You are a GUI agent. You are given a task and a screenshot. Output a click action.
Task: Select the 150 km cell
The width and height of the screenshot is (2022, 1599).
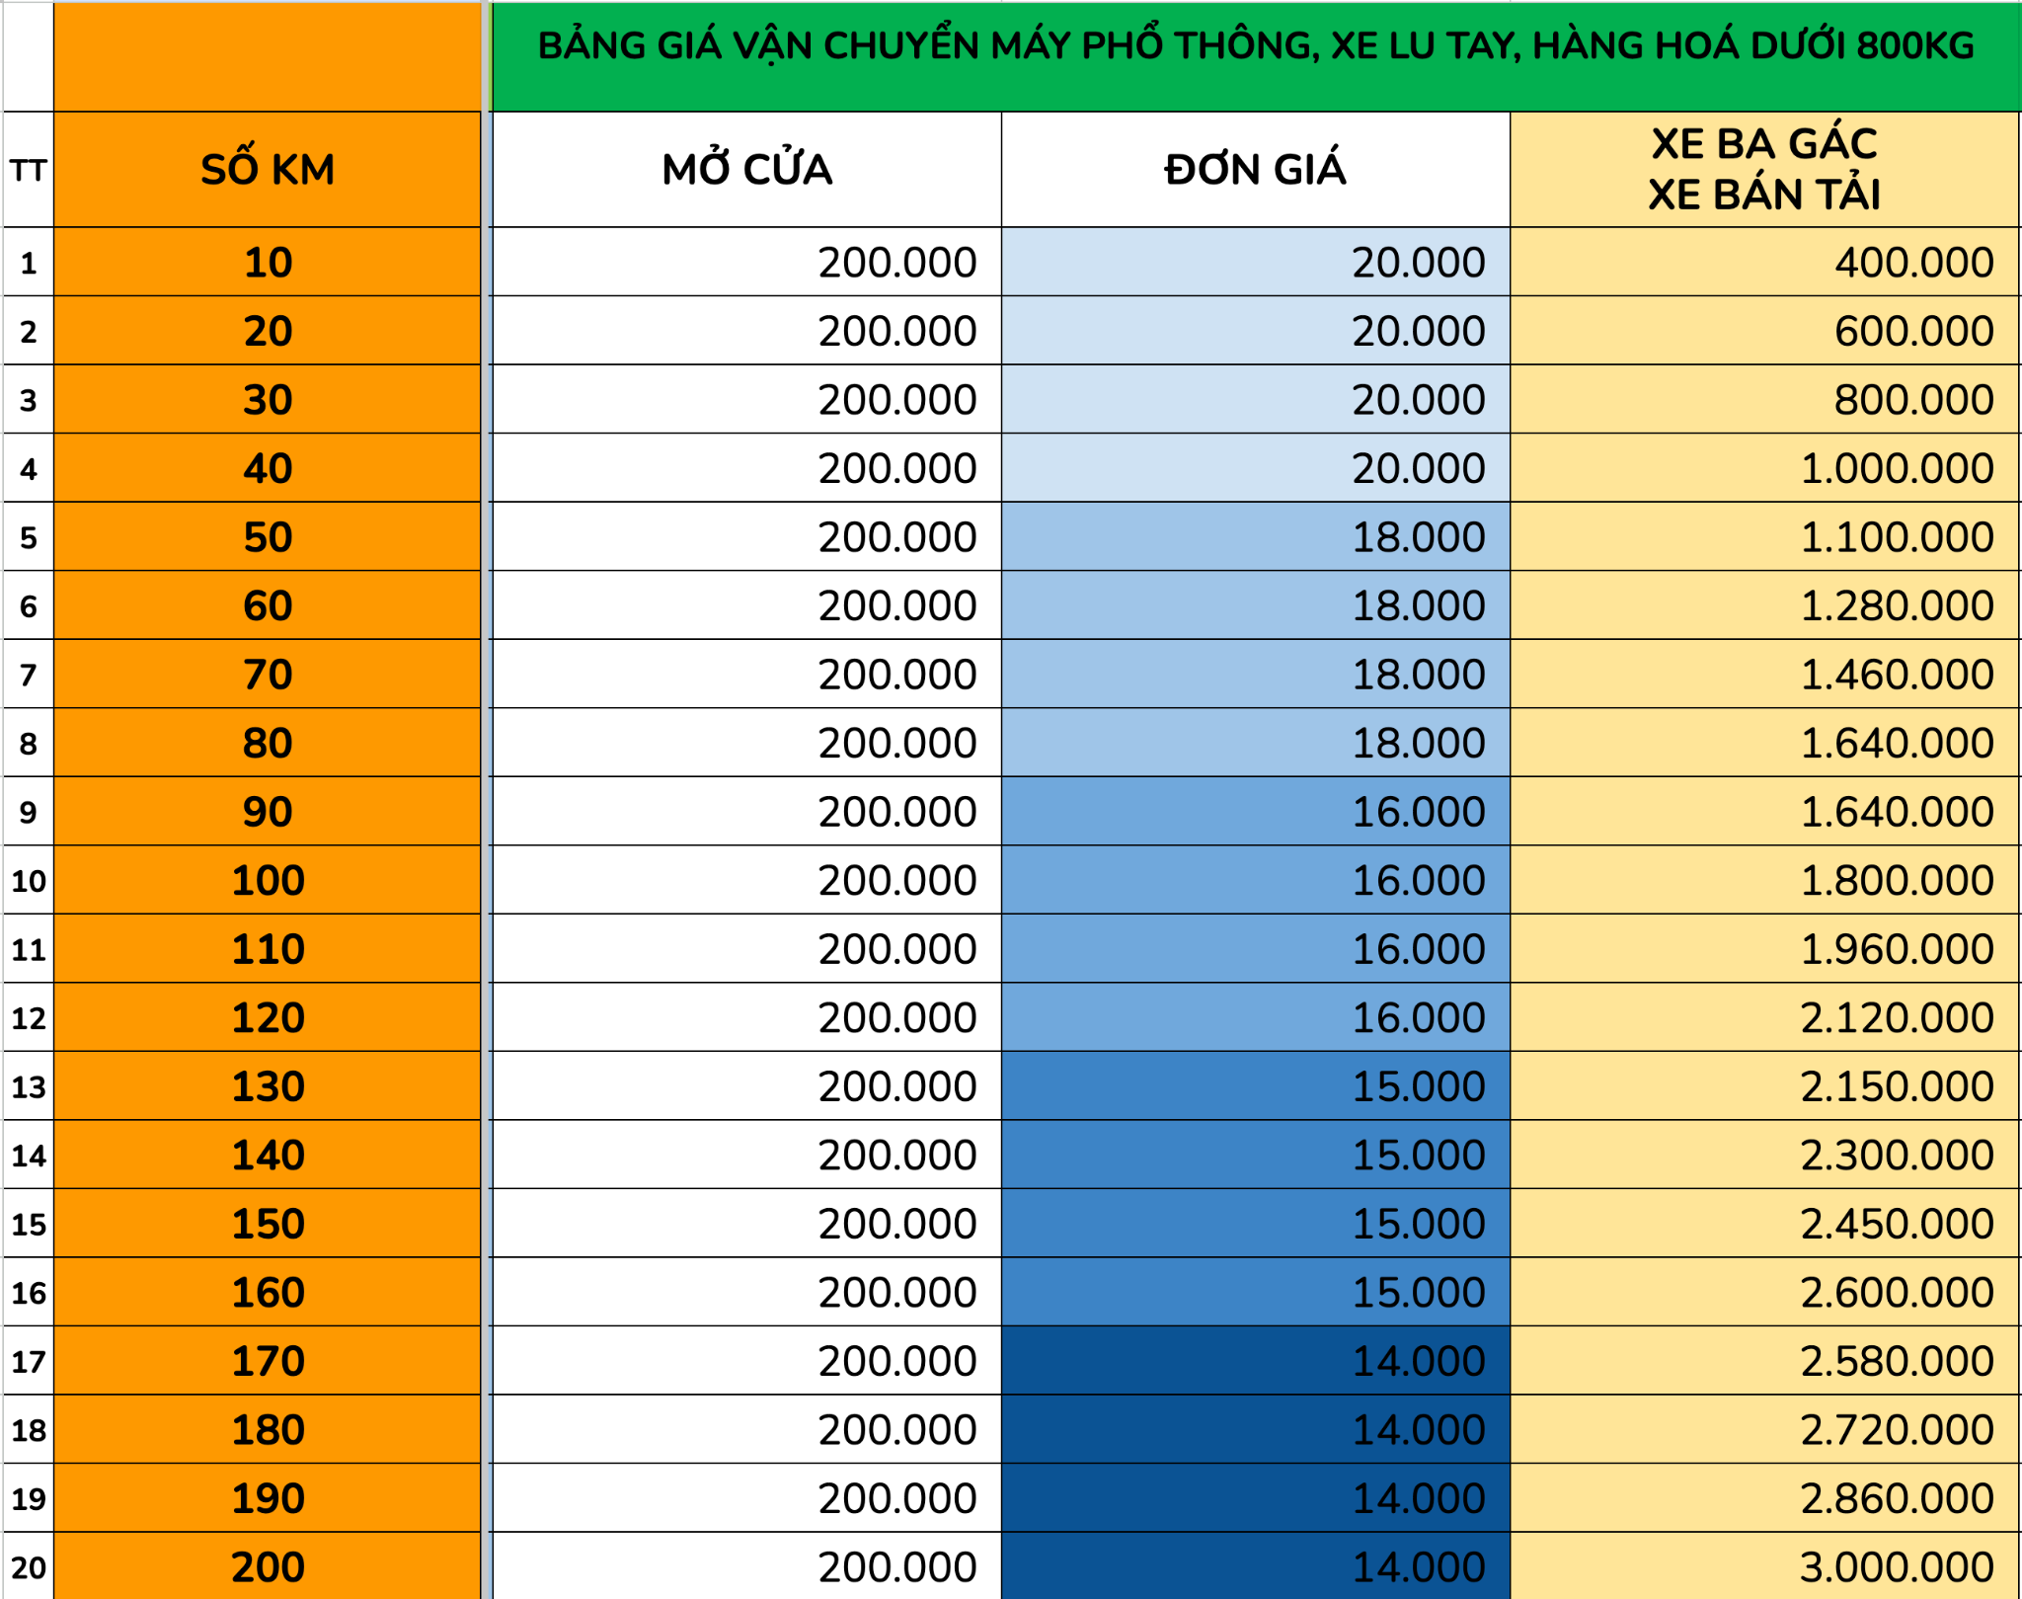click(x=267, y=1224)
